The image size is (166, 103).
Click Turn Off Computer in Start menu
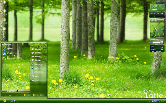click(38, 95)
